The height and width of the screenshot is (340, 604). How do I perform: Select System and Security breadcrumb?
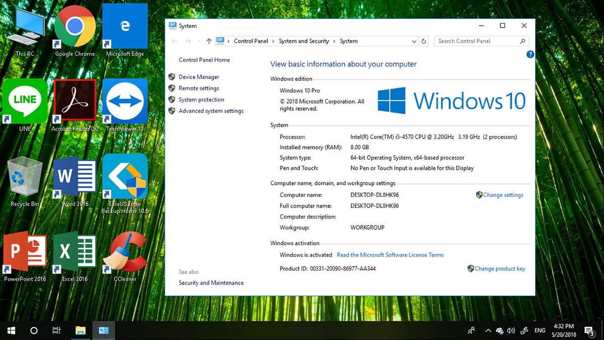tap(304, 41)
